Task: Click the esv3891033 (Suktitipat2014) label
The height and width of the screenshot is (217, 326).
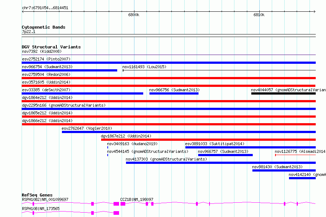Action: pyautogui.click(x=215, y=144)
